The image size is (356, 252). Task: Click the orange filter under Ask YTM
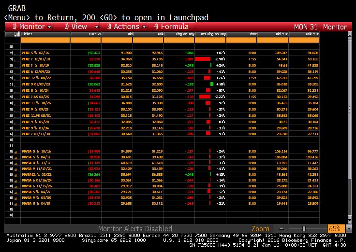click(x=304, y=40)
